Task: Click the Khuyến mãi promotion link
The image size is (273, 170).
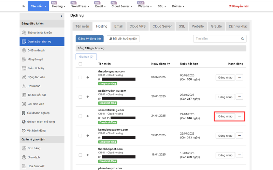Action: click(x=239, y=6)
